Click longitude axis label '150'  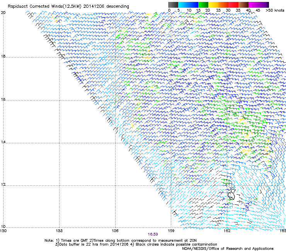click(3, 231)
